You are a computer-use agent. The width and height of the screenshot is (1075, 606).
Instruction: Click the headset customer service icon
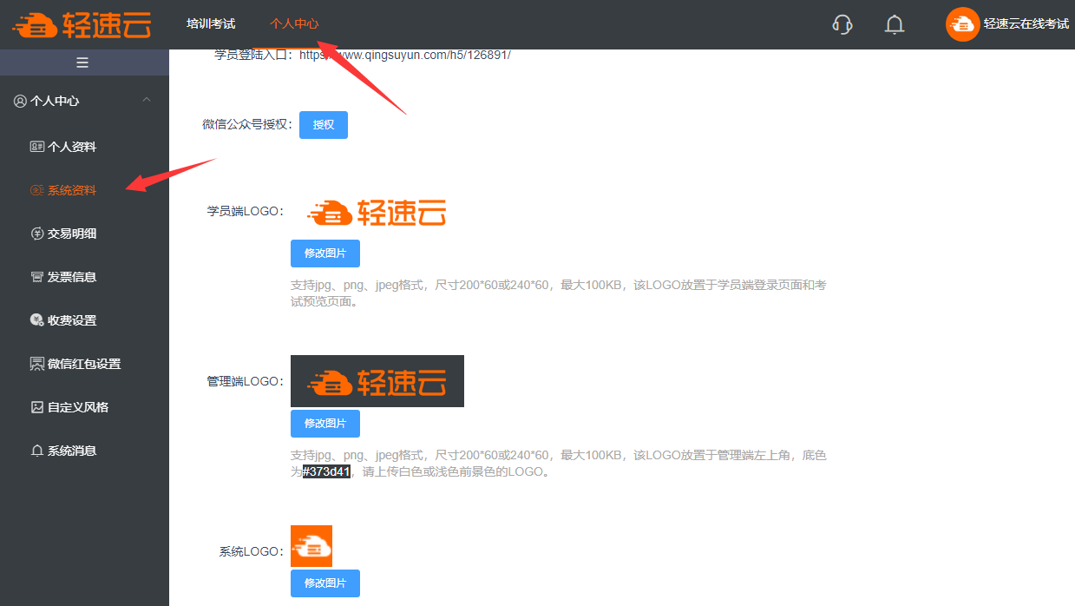(842, 24)
